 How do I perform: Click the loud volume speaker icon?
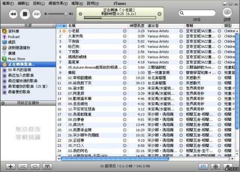tap(71, 14)
